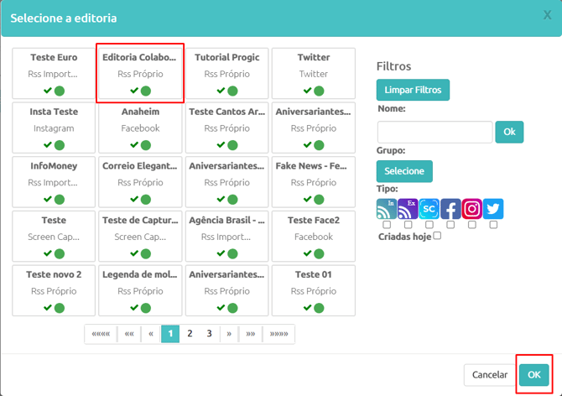Viewport: 562px width, 396px height.
Task: Check the box under the Facebook icon
Action: coord(450,225)
